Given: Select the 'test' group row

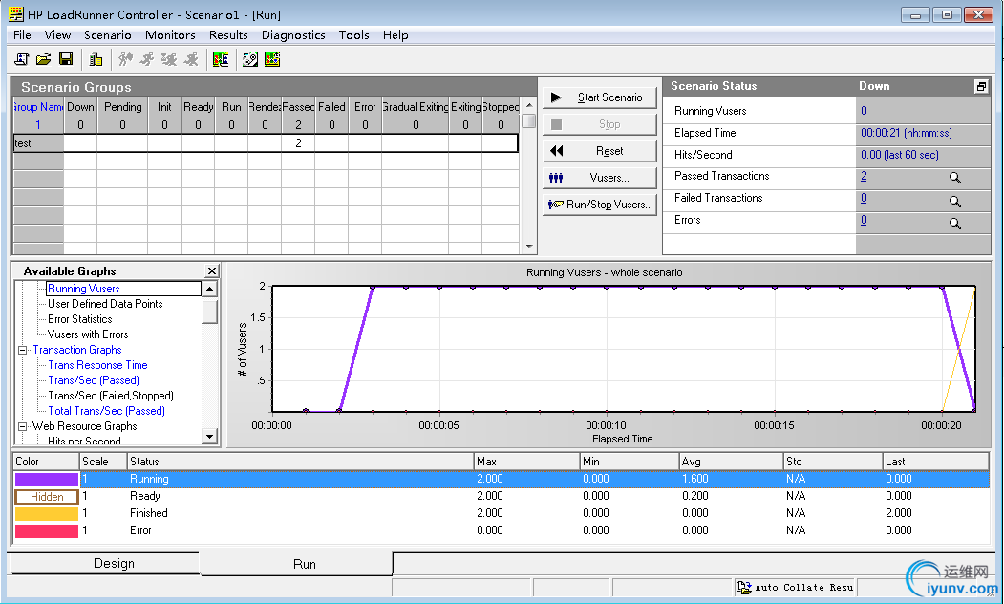Looking at the screenshot, I should 265,143.
